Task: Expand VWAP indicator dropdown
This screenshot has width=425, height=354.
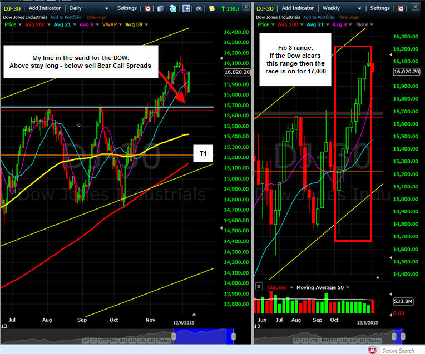Action: tap(120, 24)
